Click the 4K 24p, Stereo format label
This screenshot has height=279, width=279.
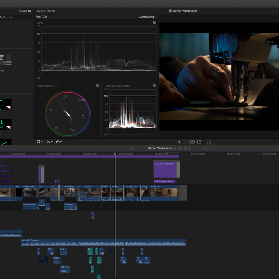(45, 11)
